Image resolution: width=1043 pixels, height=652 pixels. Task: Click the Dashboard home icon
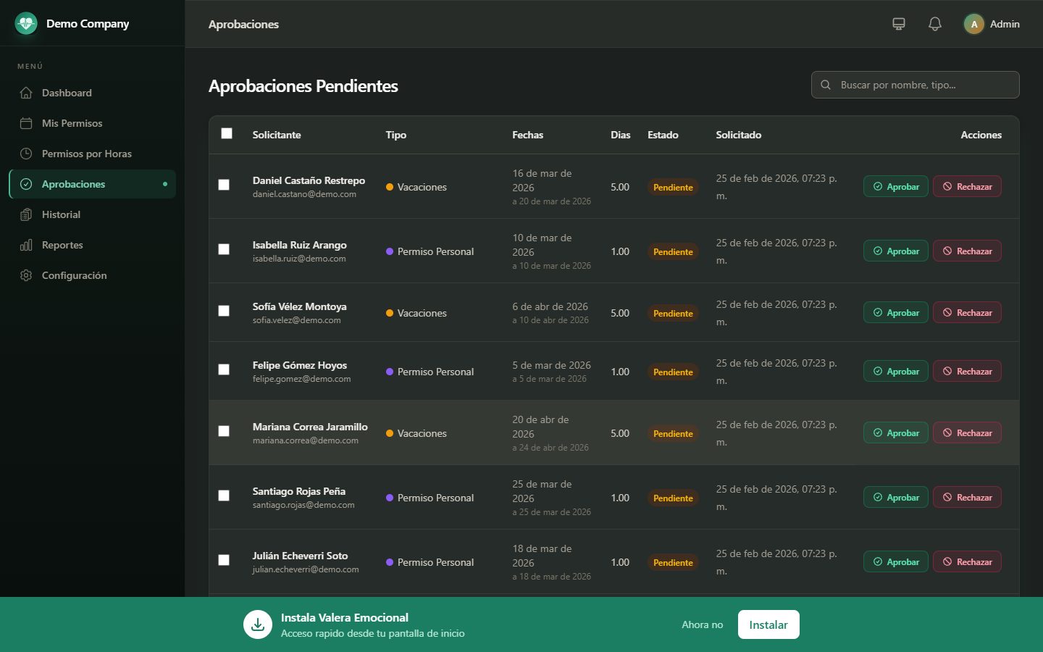(x=26, y=93)
